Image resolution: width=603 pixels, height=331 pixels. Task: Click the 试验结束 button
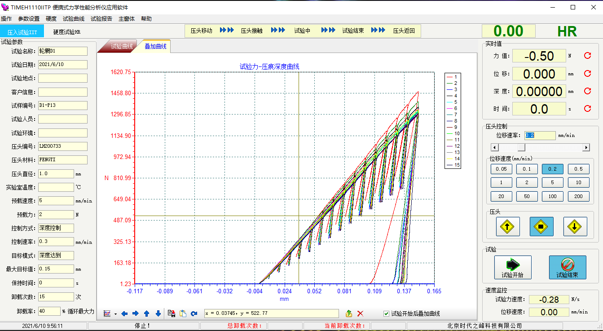[567, 268]
